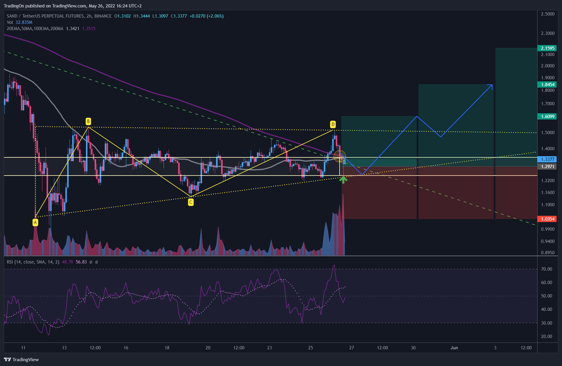The height and width of the screenshot is (366, 562).
Task: Select pattern point label A
Action: [x=35, y=222]
